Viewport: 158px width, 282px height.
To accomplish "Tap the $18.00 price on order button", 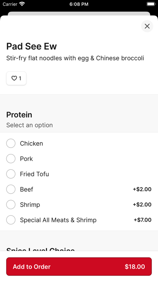I will tap(135, 267).
